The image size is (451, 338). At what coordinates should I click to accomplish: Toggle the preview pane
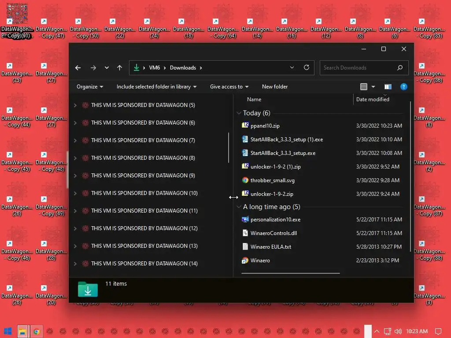388,87
